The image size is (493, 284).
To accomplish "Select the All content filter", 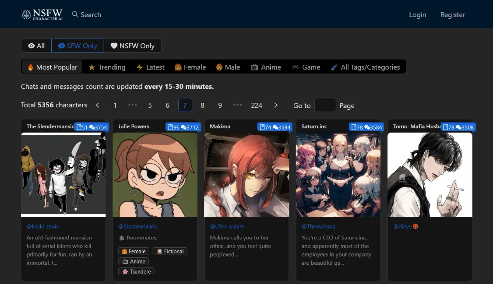I will tap(36, 46).
